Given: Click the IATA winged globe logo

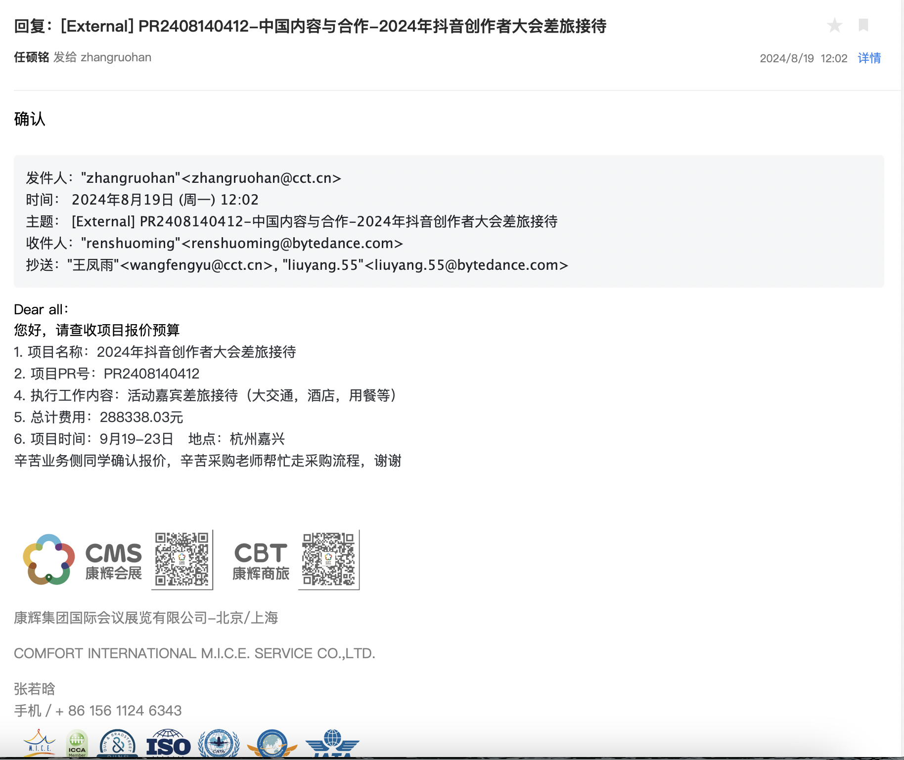Looking at the screenshot, I should (332, 744).
